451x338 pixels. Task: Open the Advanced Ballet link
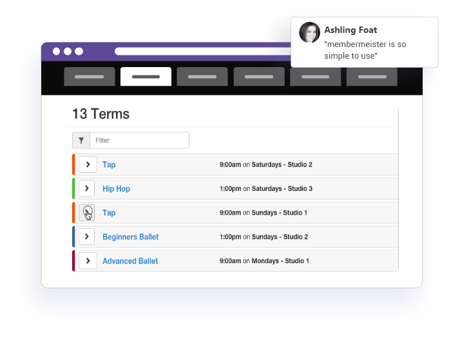point(130,261)
